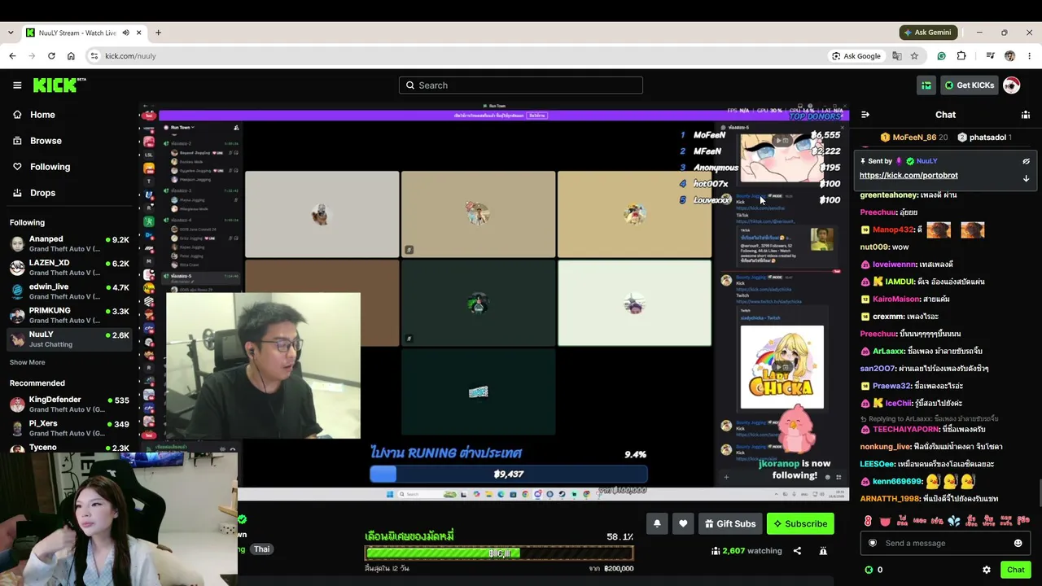
Task: Follow the channel with the heart button
Action: [683, 523]
